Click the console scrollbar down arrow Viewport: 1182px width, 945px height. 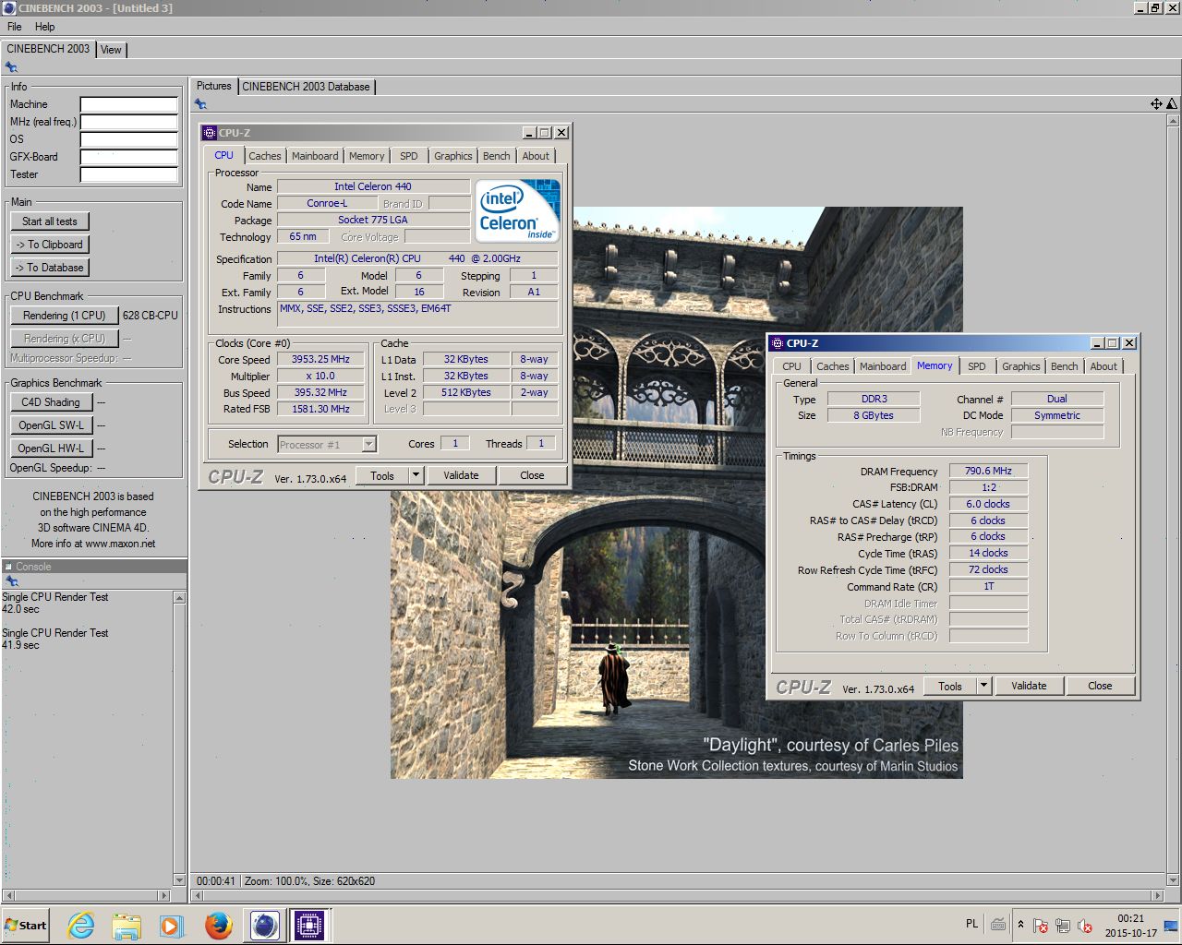point(179,880)
